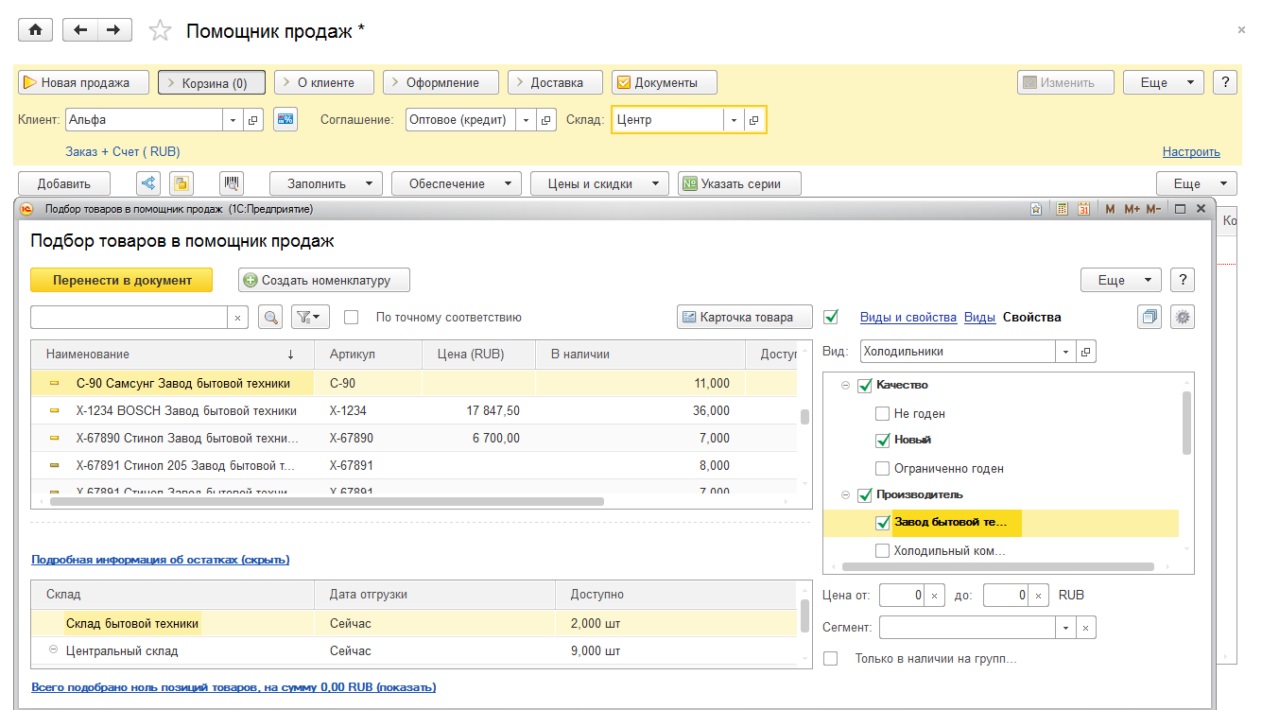Open the Корзина (0) step

click(x=212, y=82)
